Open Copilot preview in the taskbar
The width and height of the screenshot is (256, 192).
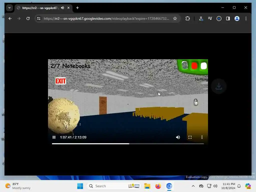[248, 186]
